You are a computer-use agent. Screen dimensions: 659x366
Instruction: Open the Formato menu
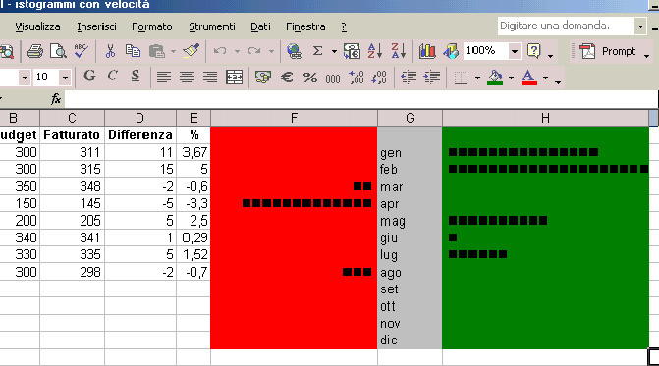pyautogui.click(x=151, y=26)
